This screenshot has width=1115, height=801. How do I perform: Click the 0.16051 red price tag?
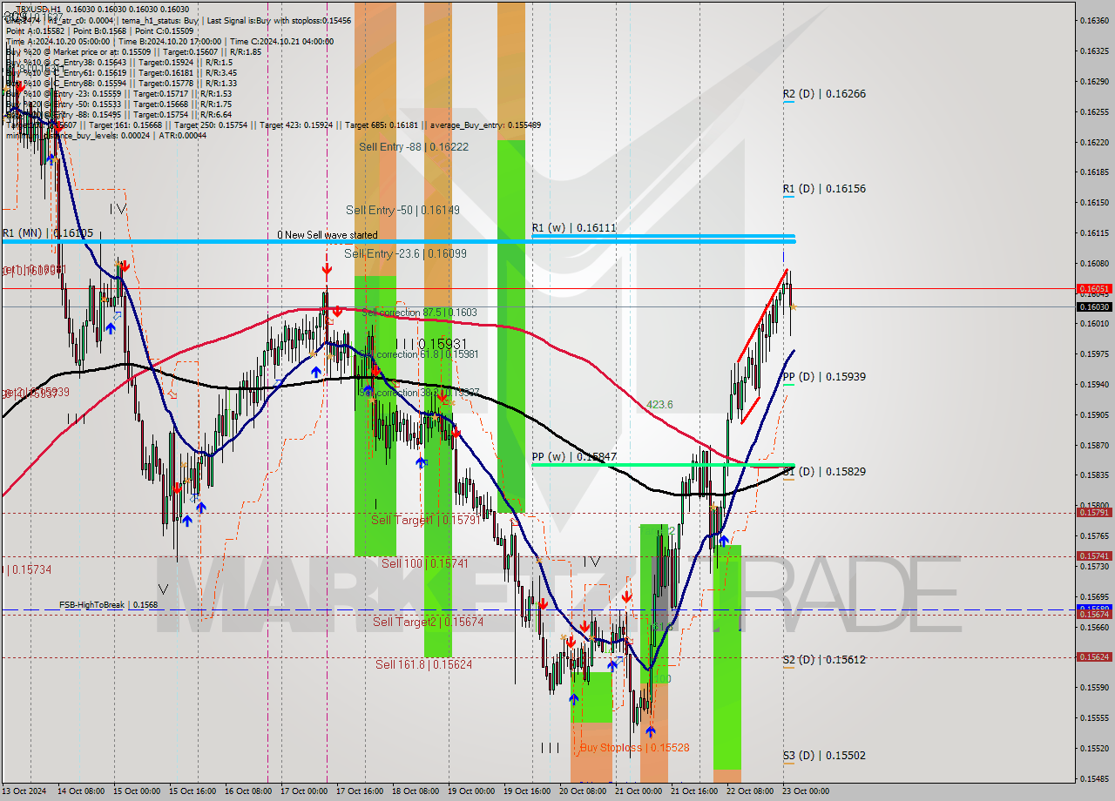(1094, 288)
